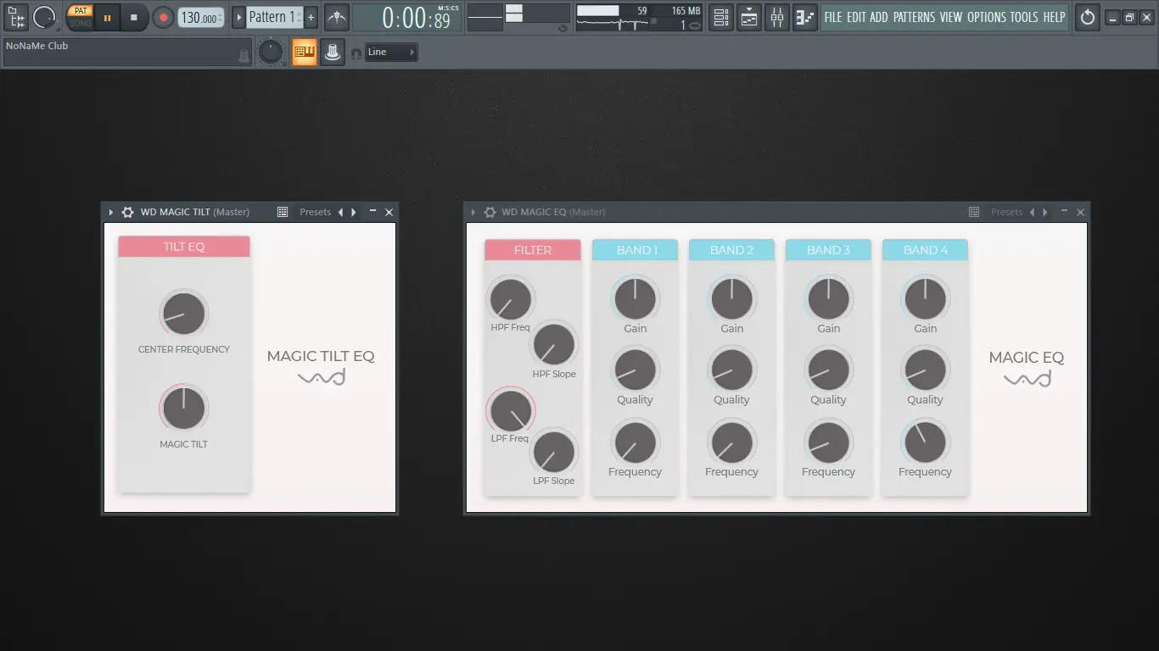This screenshot has height=651, width=1159.
Task: Pause playback with the orange pause button
Action: (x=107, y=17)
